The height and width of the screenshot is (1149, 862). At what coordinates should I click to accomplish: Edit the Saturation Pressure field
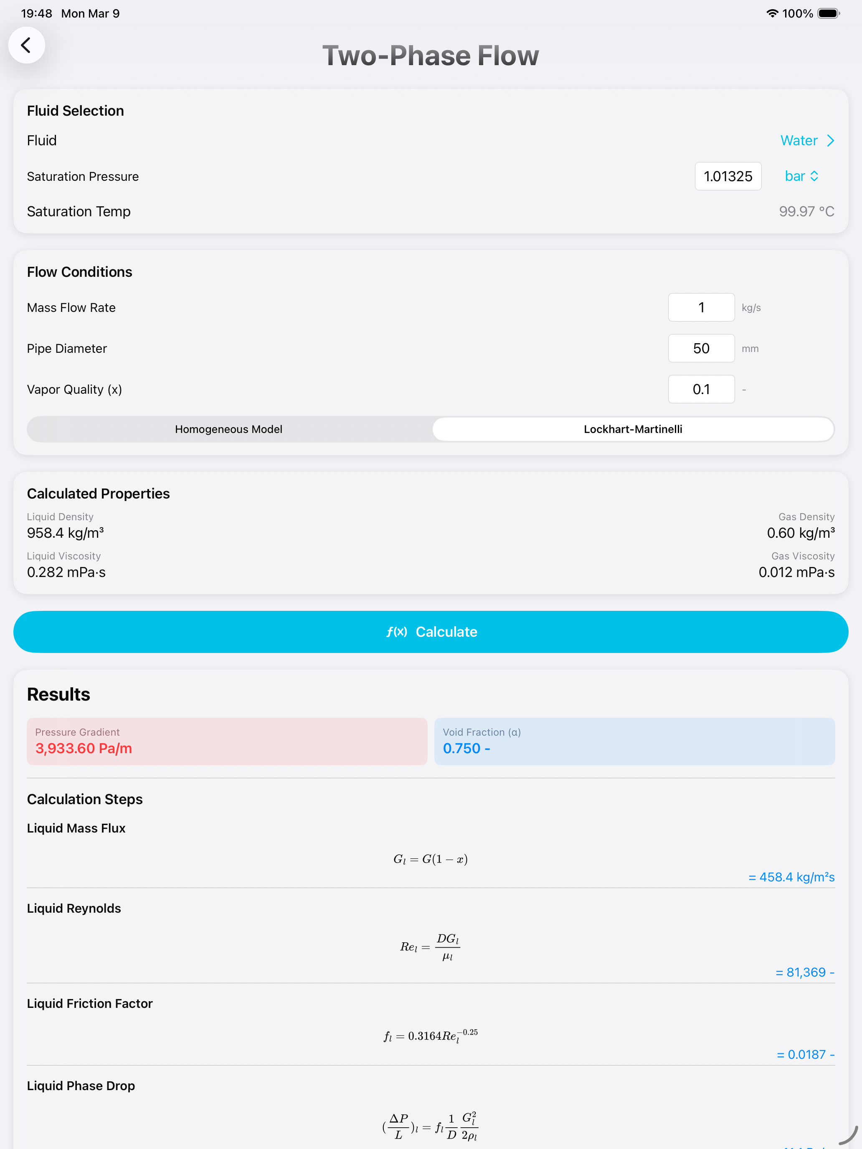pyautogui.click(x=728, y=177)
